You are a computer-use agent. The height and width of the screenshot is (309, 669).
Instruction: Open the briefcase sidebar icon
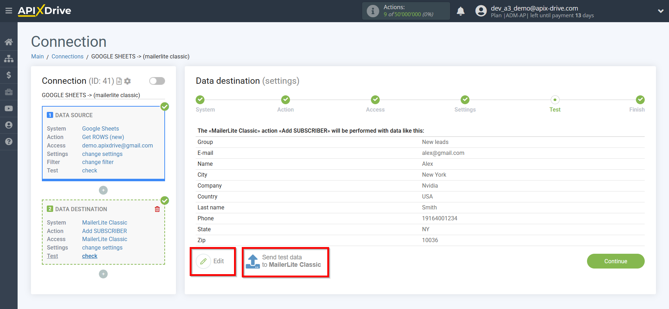pyautogui.click(x=9, y=92)
